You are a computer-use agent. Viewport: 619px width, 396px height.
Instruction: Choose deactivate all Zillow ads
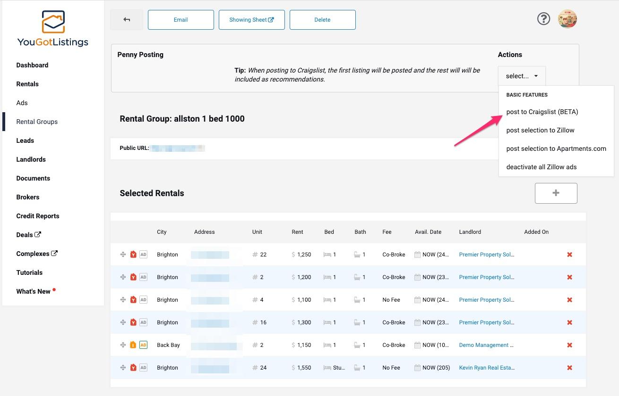pyautogui.click(x=542, y=167)
